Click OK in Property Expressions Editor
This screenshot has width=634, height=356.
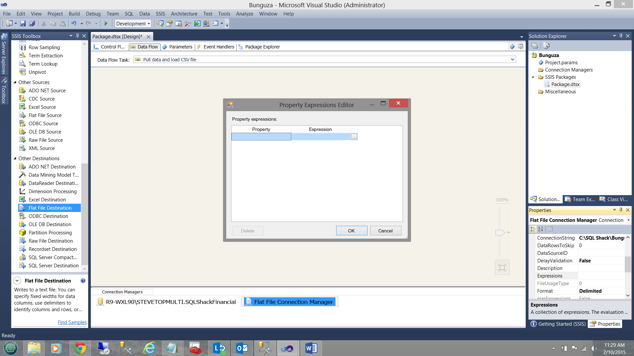(351, 231)
